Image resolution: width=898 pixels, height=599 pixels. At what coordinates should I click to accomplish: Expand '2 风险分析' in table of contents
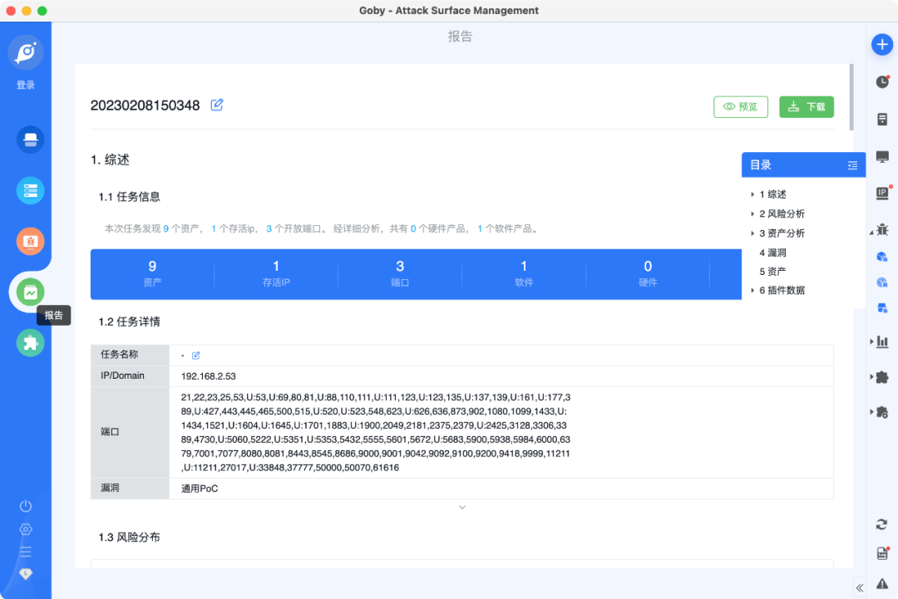(x=752, y=214)
